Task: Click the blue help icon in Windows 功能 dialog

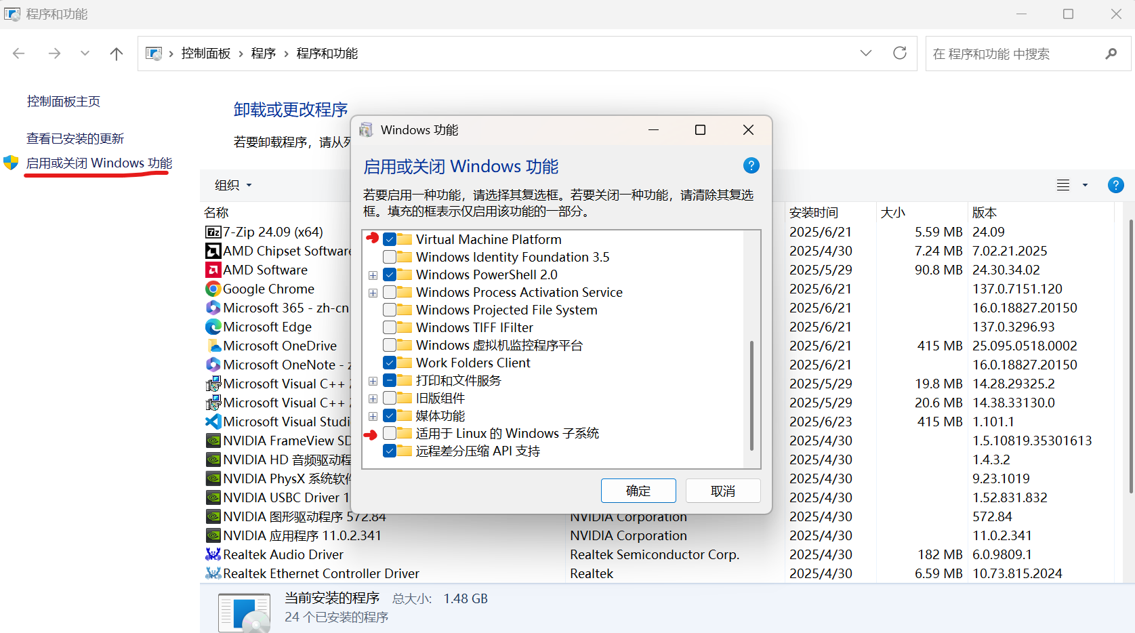Action: tap(751, 165)
